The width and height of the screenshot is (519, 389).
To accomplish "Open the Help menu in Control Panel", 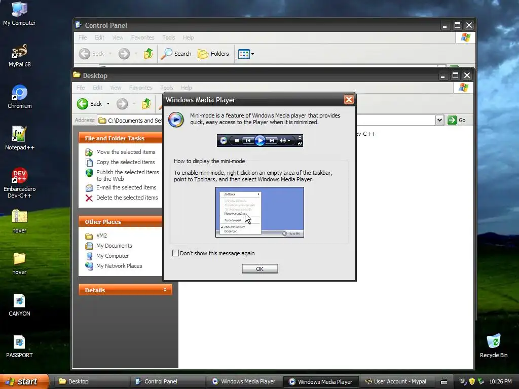I will pos(189,37).
